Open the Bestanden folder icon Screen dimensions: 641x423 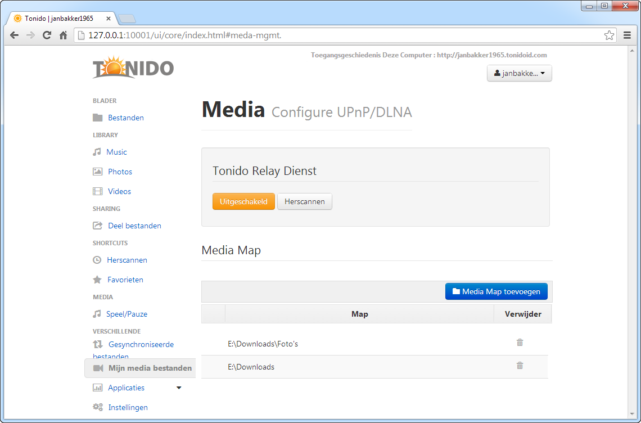click(97, 118)
